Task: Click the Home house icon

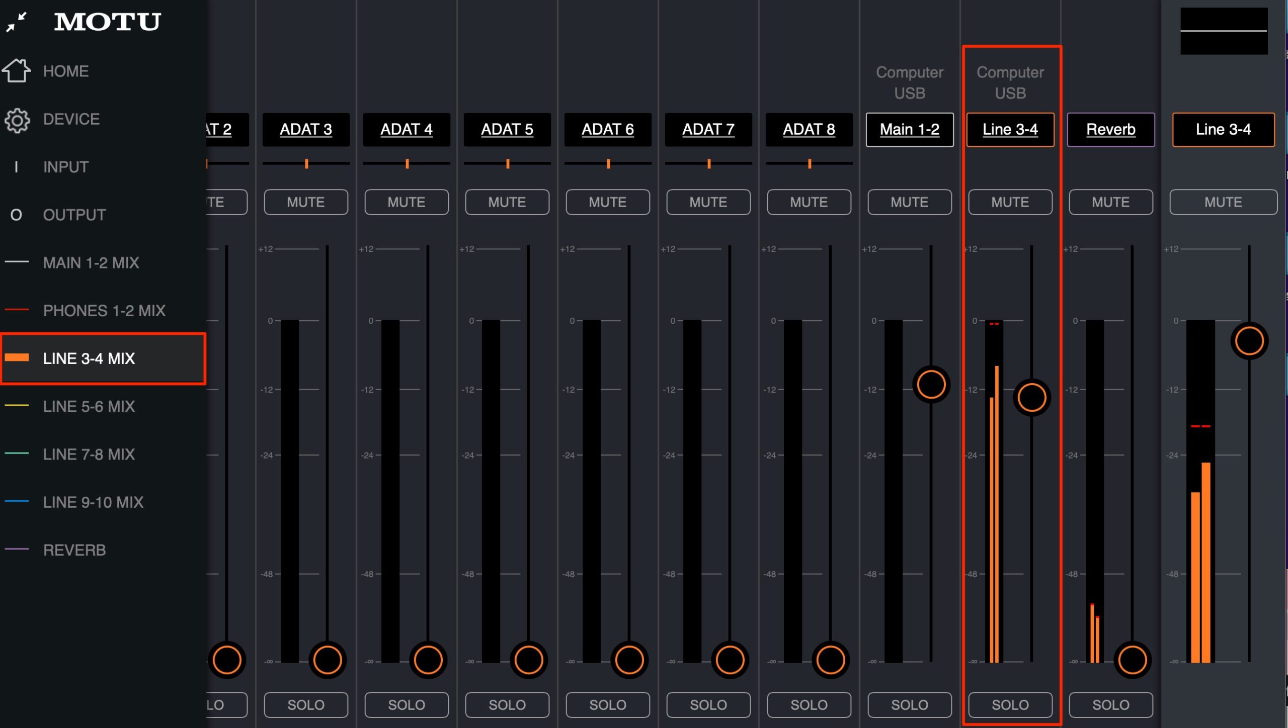Action: [x=17, y=70]
